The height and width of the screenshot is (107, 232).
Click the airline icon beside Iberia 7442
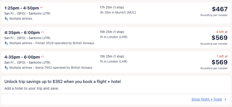(6, 68)
